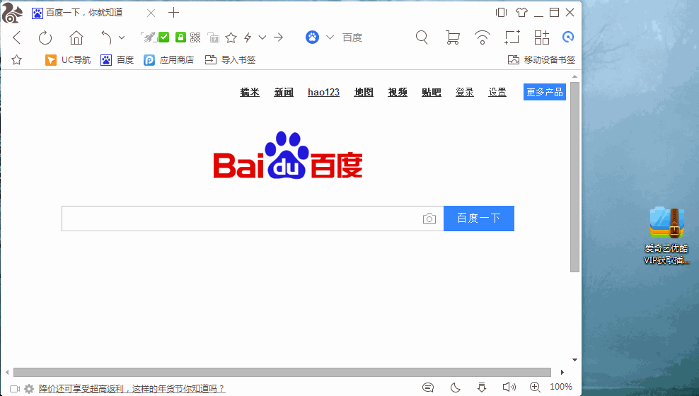This screenshot has height=396, width=699.
Task: Click the password lock icon in address bar
Action: tap(214, 37)
